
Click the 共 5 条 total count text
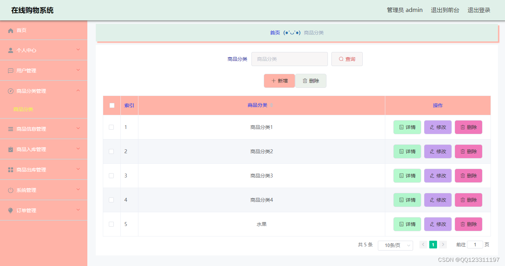pos(365,245)
